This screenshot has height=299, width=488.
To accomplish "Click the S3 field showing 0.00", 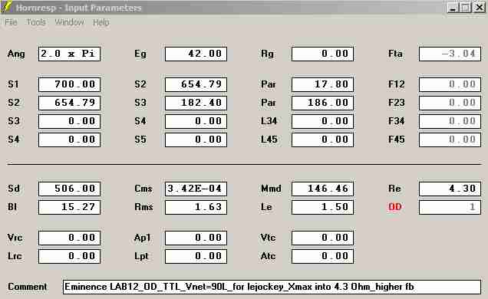I will [x=69, y=121].
